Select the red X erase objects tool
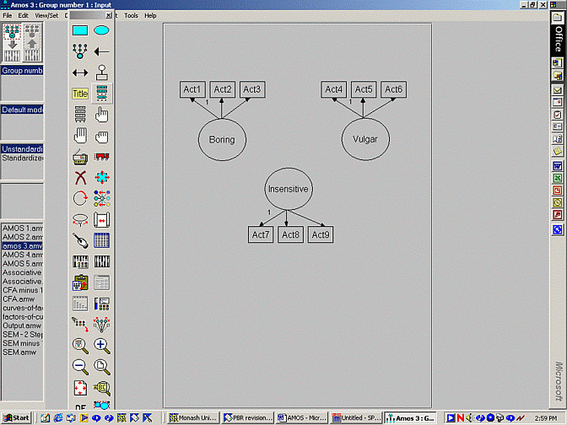Viewport: 567px width, 425px height. tap(80, 177)
